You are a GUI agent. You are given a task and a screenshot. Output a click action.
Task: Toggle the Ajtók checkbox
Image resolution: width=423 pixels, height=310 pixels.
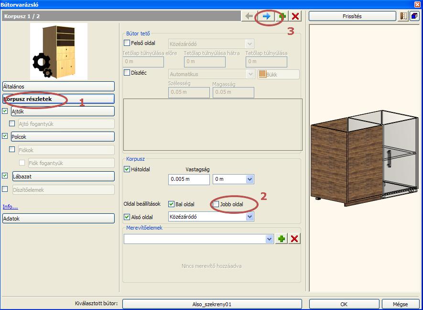click(x=5, y=111)
